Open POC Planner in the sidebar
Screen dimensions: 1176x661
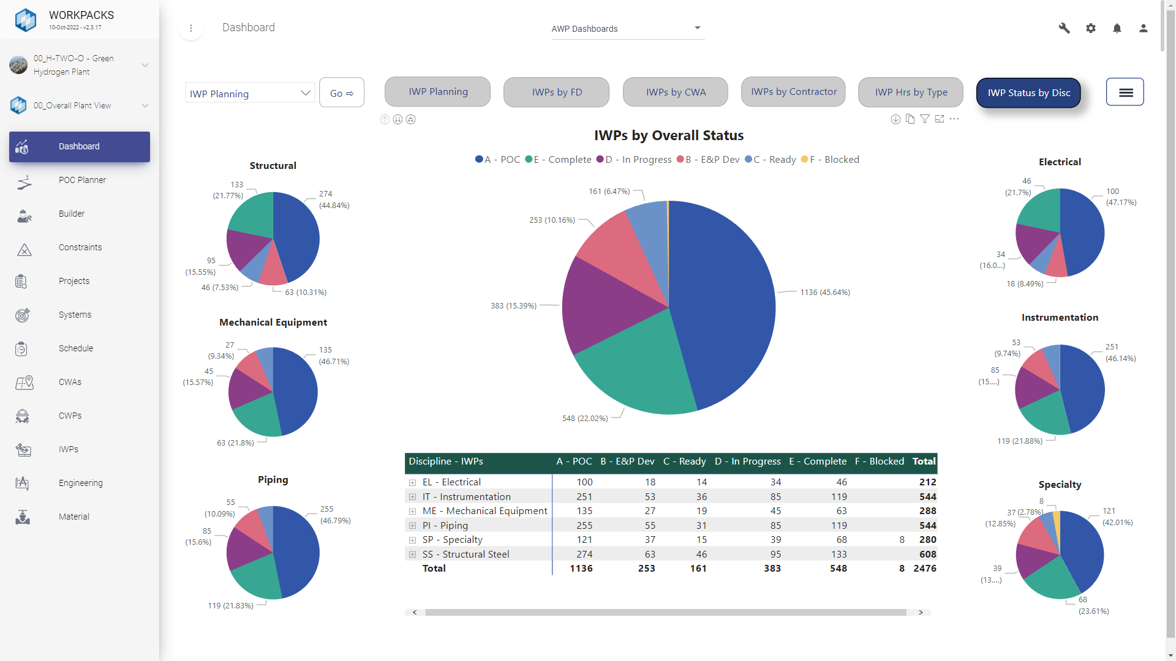coord(82,180)
